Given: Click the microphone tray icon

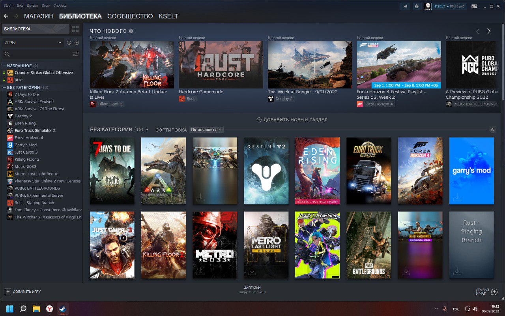Looking at the screenshot, I should point(445,308).
